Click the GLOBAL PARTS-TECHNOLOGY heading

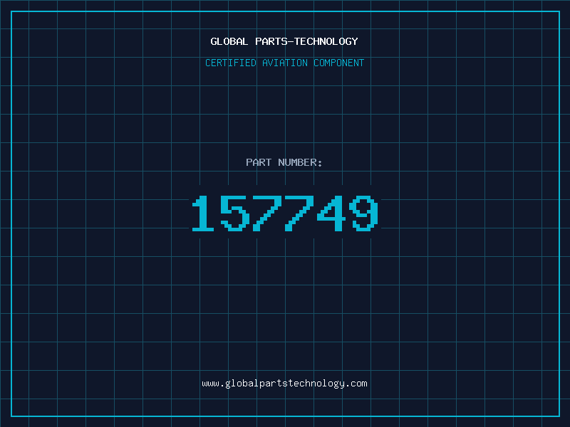coord(284,41)
